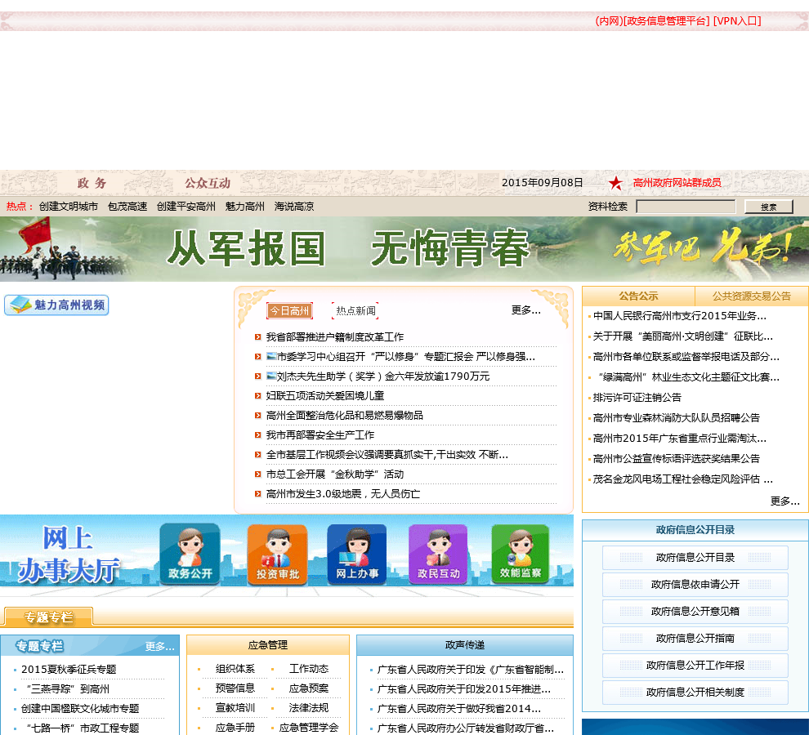The image size is (809, 735).
Task: Click the 政府信息公开工作年报 button
Action: tap(695, 666)
